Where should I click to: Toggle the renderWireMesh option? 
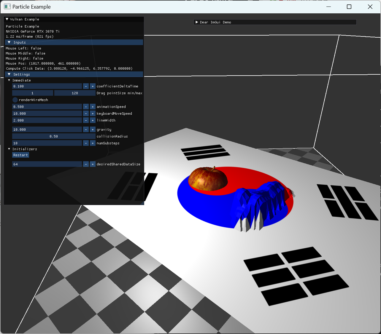(x=15, y=100)
